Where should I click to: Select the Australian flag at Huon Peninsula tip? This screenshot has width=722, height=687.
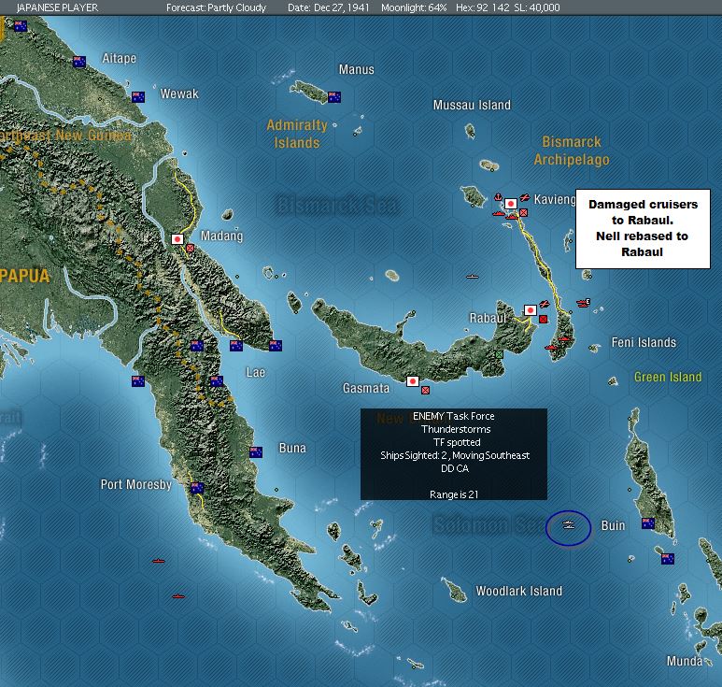point(276,346)
